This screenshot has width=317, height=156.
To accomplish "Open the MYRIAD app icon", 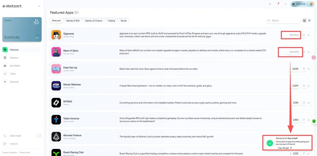I will (56, 103).
